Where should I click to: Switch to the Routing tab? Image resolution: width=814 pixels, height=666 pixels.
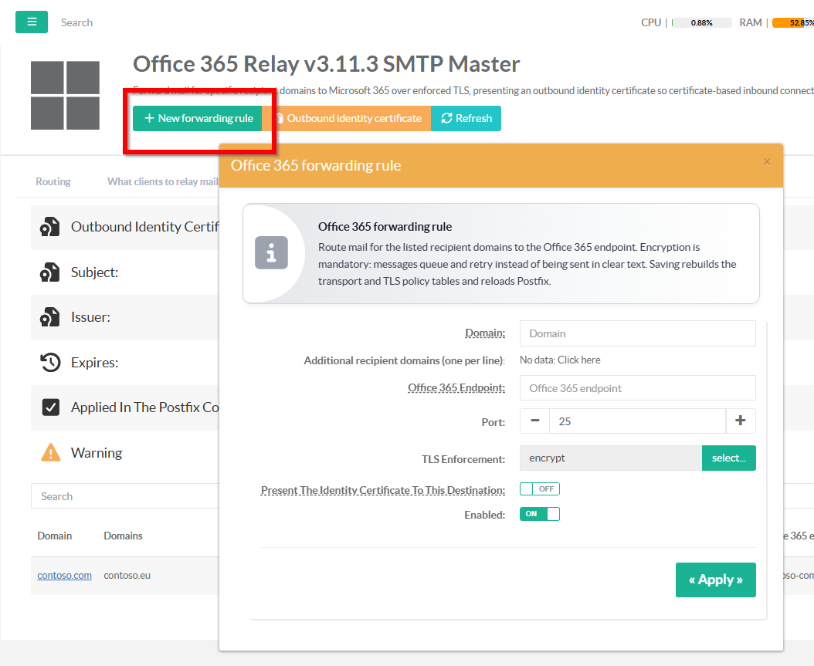point(53,181)
